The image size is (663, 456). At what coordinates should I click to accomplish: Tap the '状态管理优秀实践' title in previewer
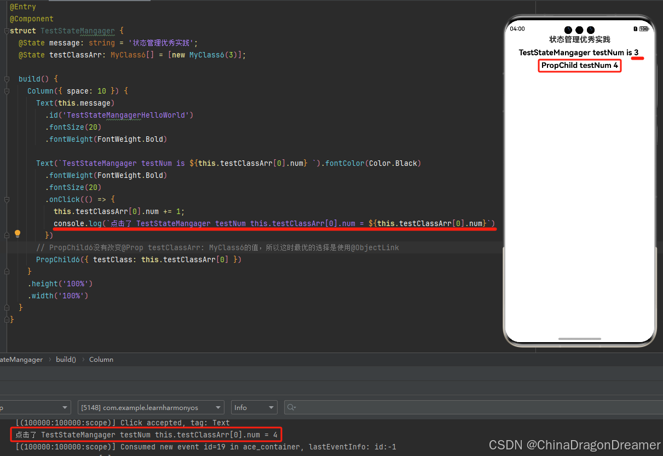[x=579, y=39]
